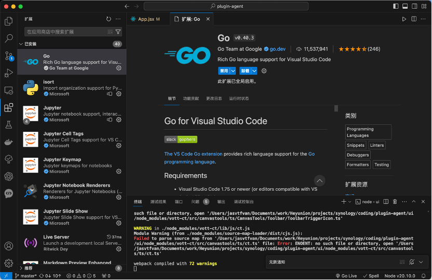This screenshot has width=432, height=280.
Task: Open the 卸载 uninstall dropdown arrow
Action: 254,71
